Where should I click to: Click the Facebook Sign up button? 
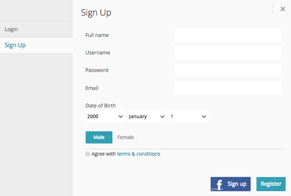tap(231, 184)
